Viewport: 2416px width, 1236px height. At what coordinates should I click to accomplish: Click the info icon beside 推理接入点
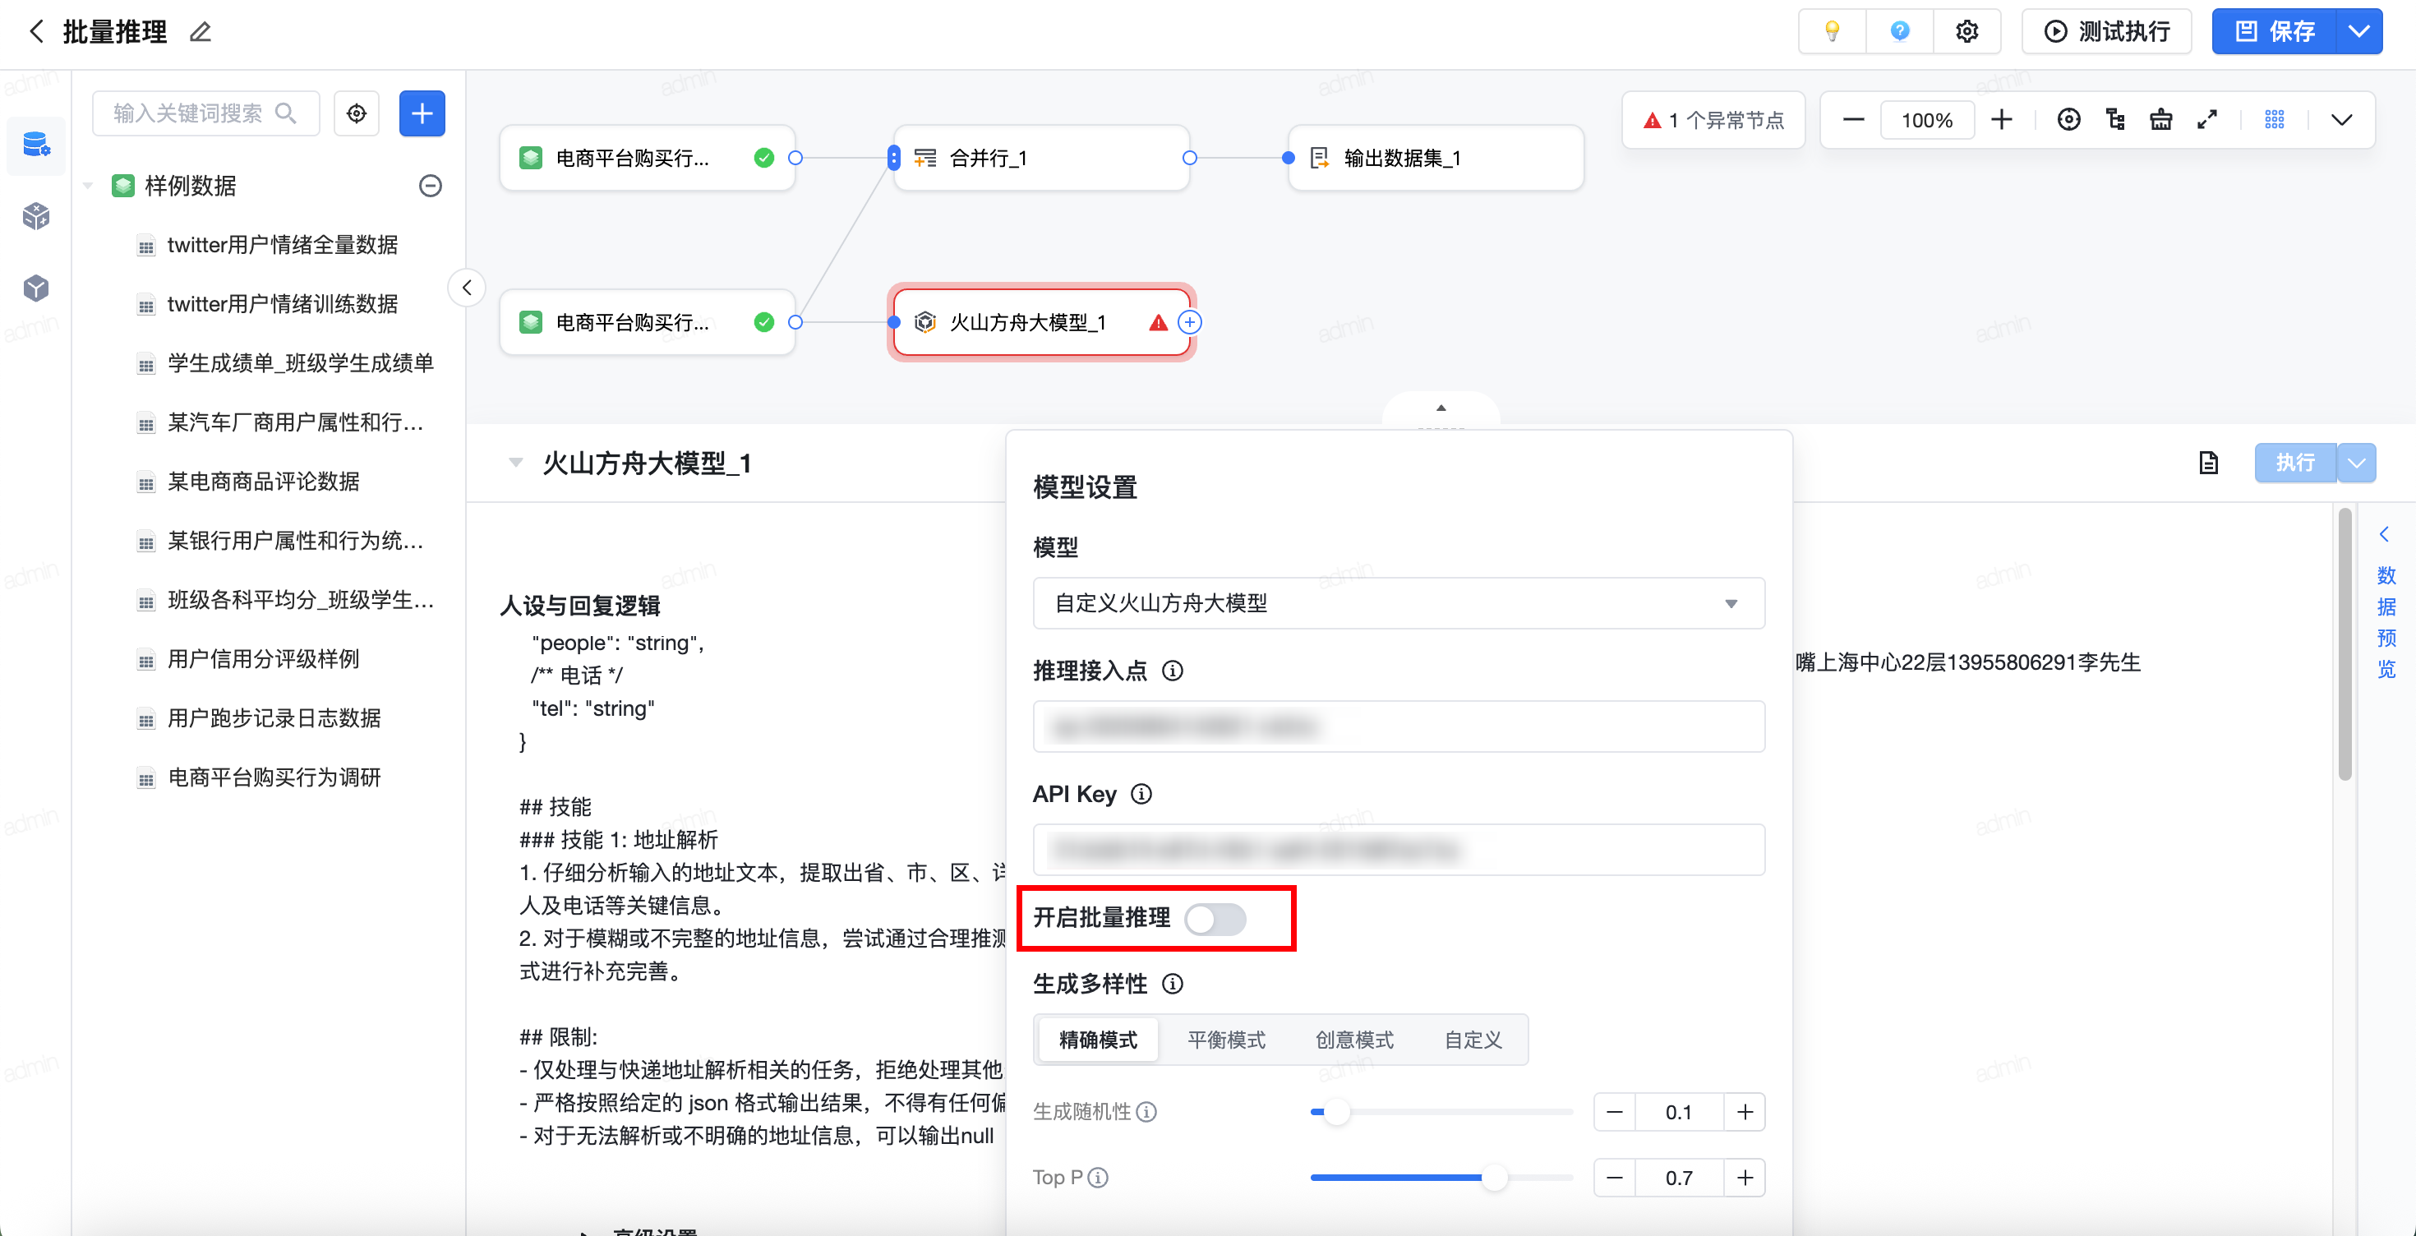tap(1173, 671)
